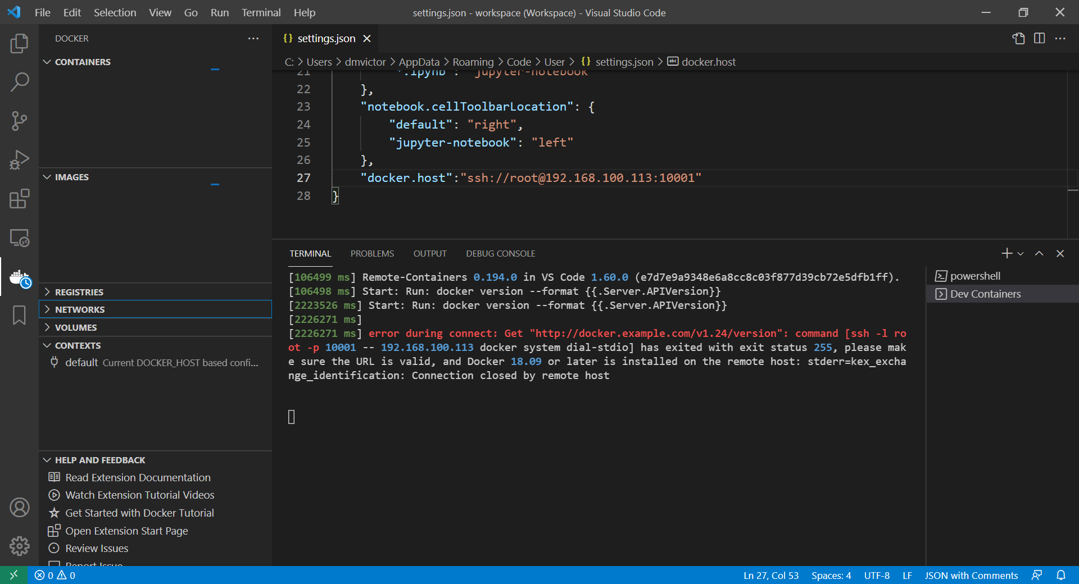The width and height of the screenshot is (1079, 584).
Task: Open the Terminal menu
Action: (261, 12)
